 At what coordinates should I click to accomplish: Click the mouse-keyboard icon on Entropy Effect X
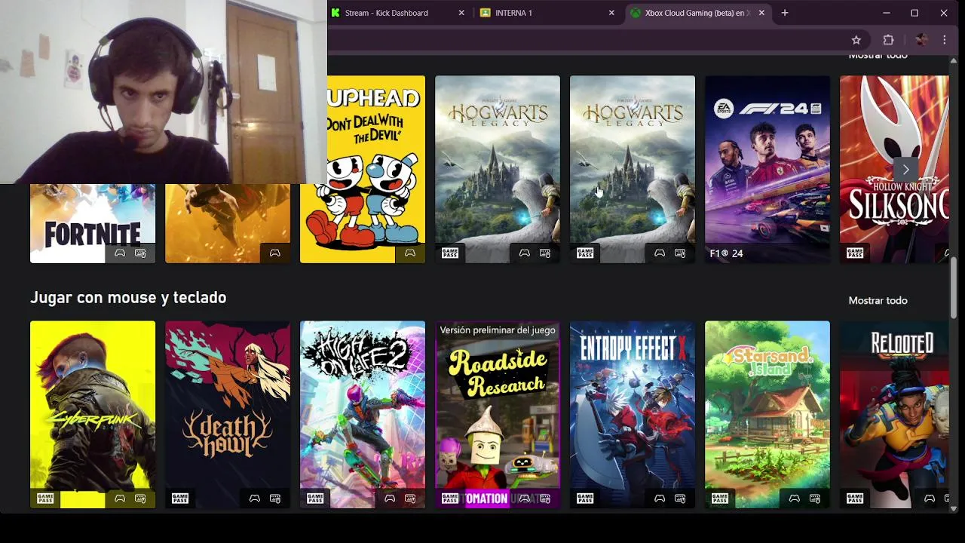[680, 499]
